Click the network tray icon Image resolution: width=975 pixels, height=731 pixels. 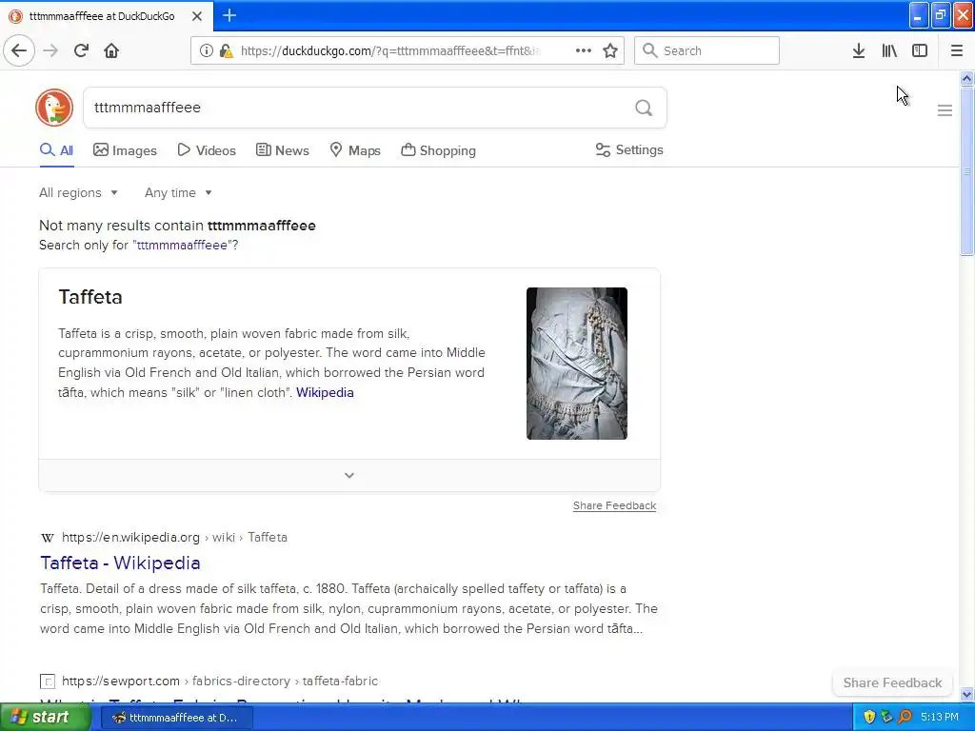(886, 717)
